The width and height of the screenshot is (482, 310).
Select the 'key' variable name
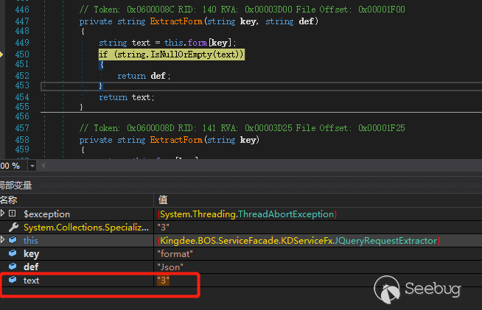click(x=32, y=254)
